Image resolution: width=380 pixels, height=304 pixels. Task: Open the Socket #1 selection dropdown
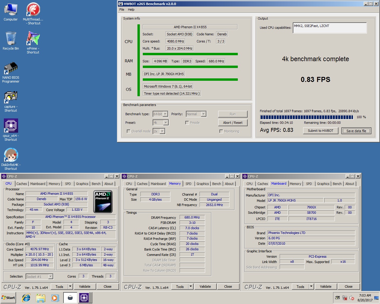click(x=39, y=277)
